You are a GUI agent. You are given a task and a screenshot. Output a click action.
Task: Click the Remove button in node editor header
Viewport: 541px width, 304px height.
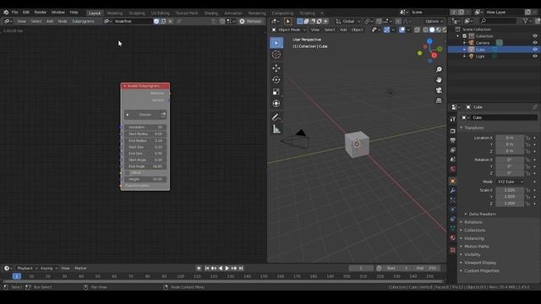click(x=251, y=21)
